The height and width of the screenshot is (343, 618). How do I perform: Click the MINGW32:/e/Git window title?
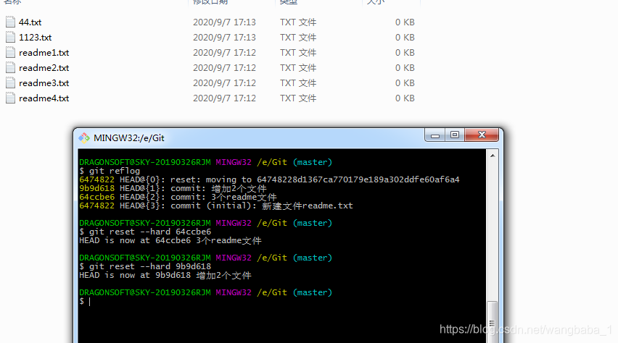pos(129,138)
